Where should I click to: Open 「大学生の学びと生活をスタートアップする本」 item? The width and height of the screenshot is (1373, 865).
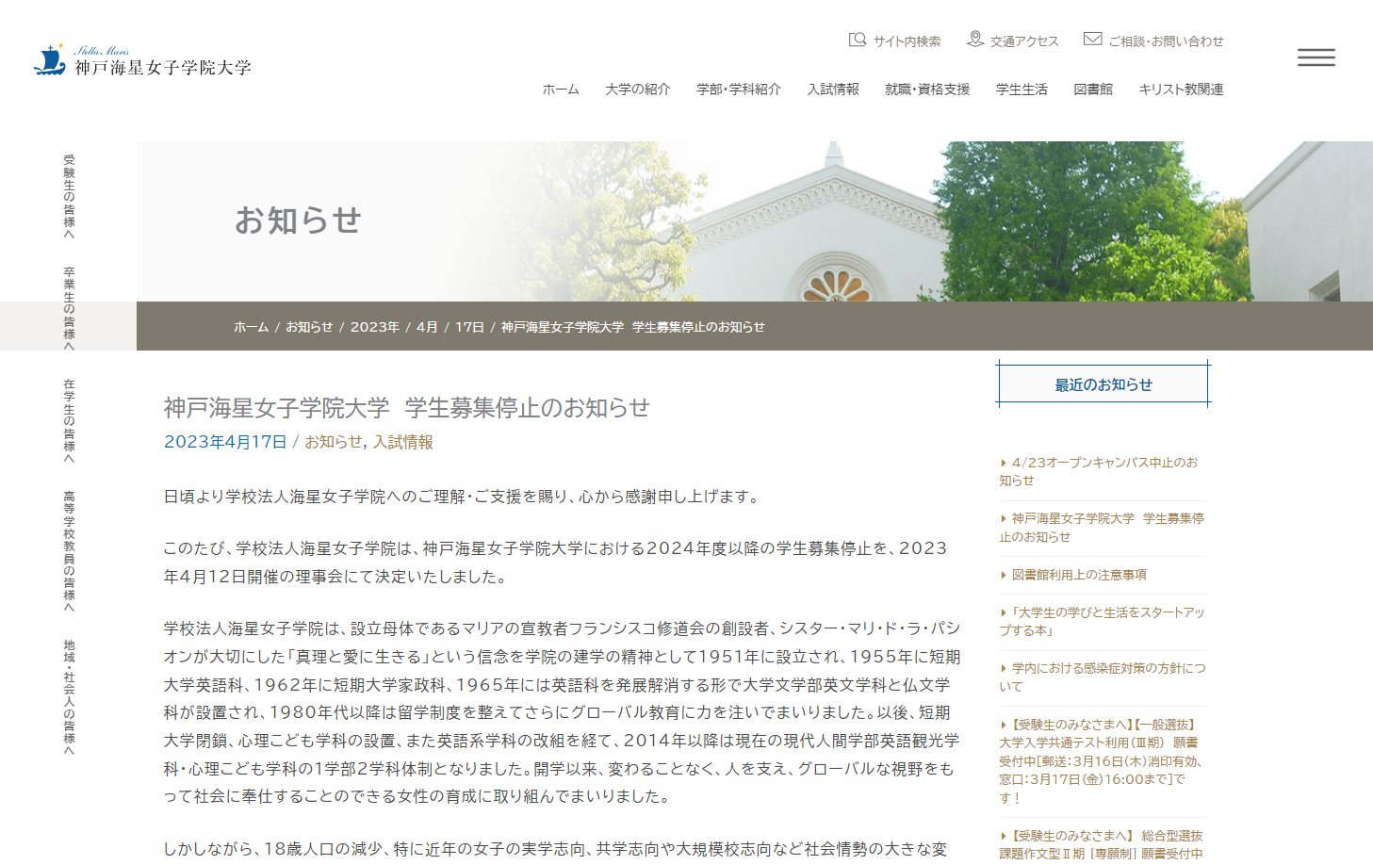click(x=1102, y=621)
